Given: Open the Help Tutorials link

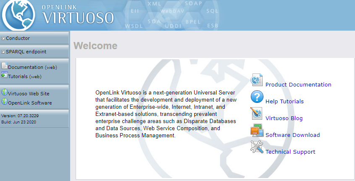Looking at the screenshot, I should pos(284,101).
